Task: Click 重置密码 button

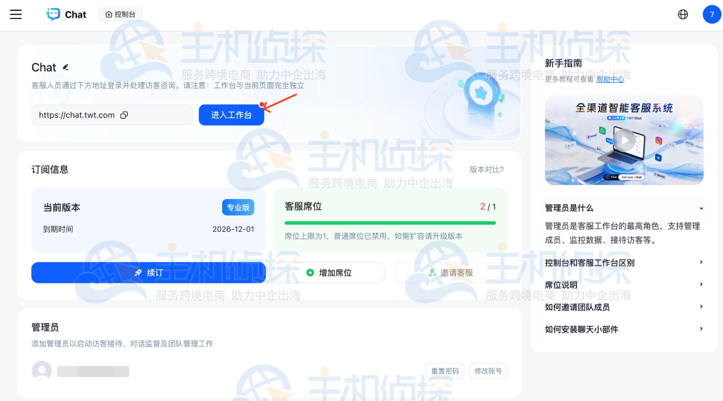Action: coord(445,371)
